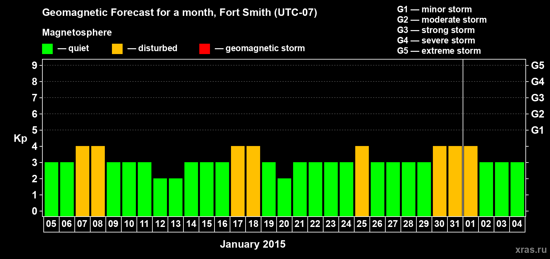Image resolution: width=550 pixels, height=259 pixels.
Task: Click the date label 29
Action: click(x=424, y=224)
